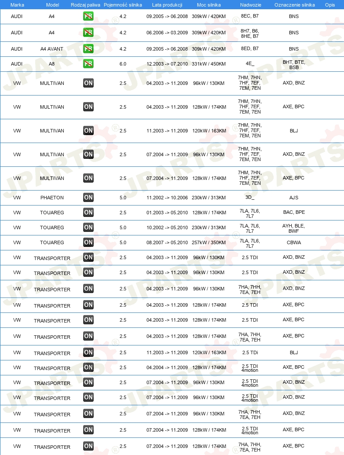Click the Opis column header
The height and width of the screenshot is (455, 344).
click(330, 5)
